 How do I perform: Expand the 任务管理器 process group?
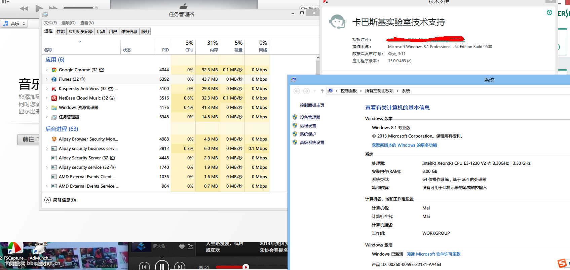[46, 117]
